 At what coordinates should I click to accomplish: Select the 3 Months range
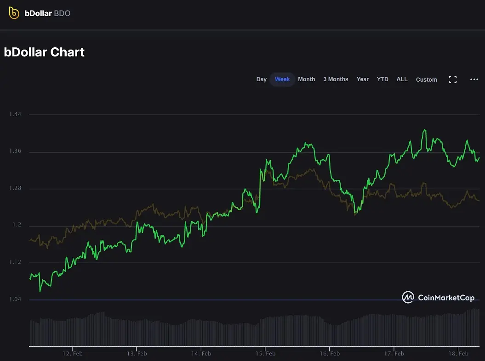(336, 79)
